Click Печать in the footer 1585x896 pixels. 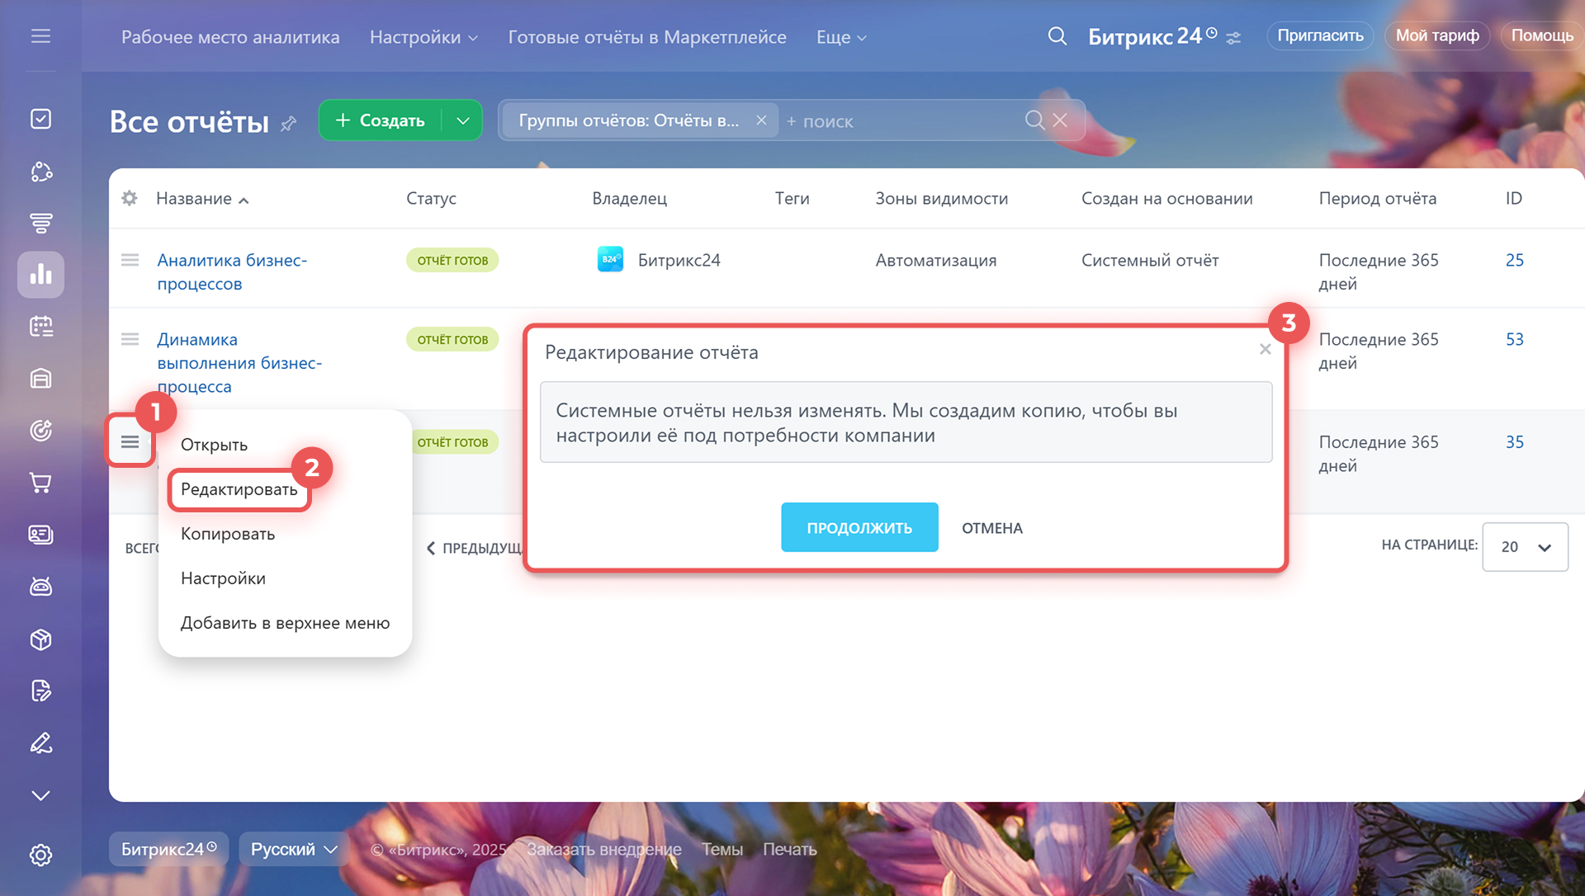(789, 849)
